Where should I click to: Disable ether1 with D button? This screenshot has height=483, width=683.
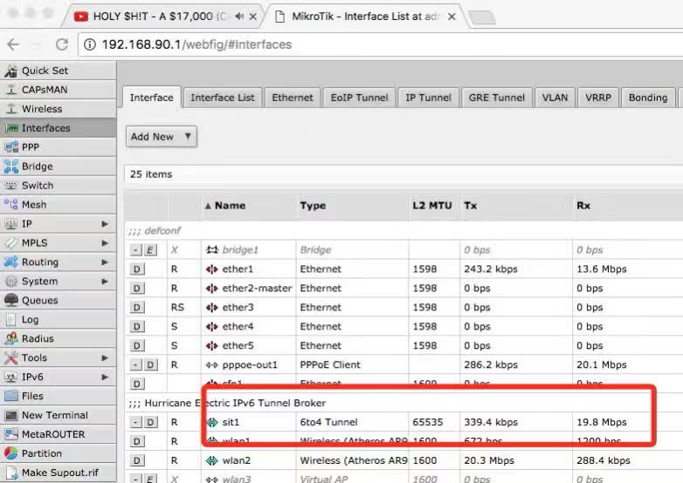click(x=137, y=269)
